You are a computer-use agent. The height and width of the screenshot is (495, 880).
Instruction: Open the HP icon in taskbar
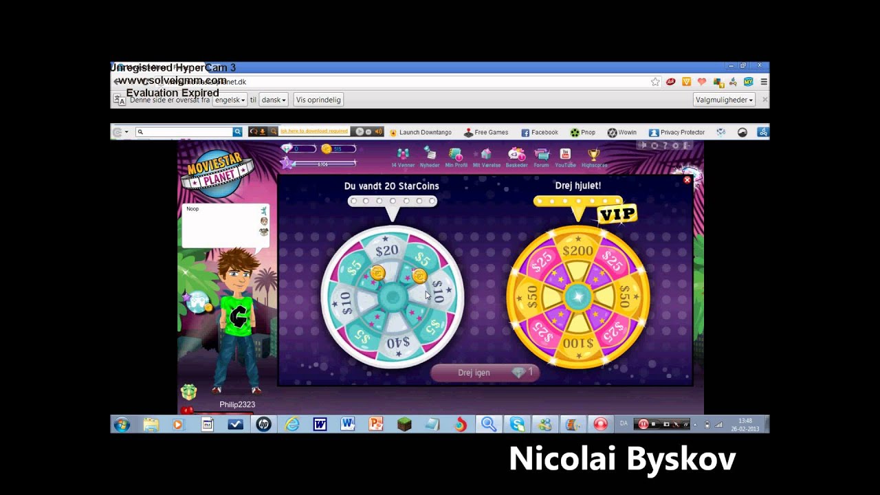click(x=263, y=424)
